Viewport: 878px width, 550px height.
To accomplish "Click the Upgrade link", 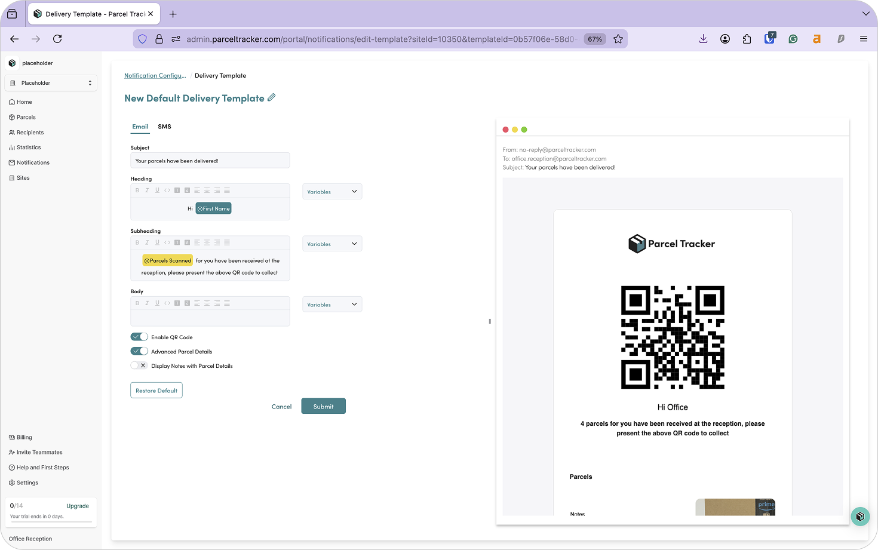I will pyautogui.click(x=78, y=506).
